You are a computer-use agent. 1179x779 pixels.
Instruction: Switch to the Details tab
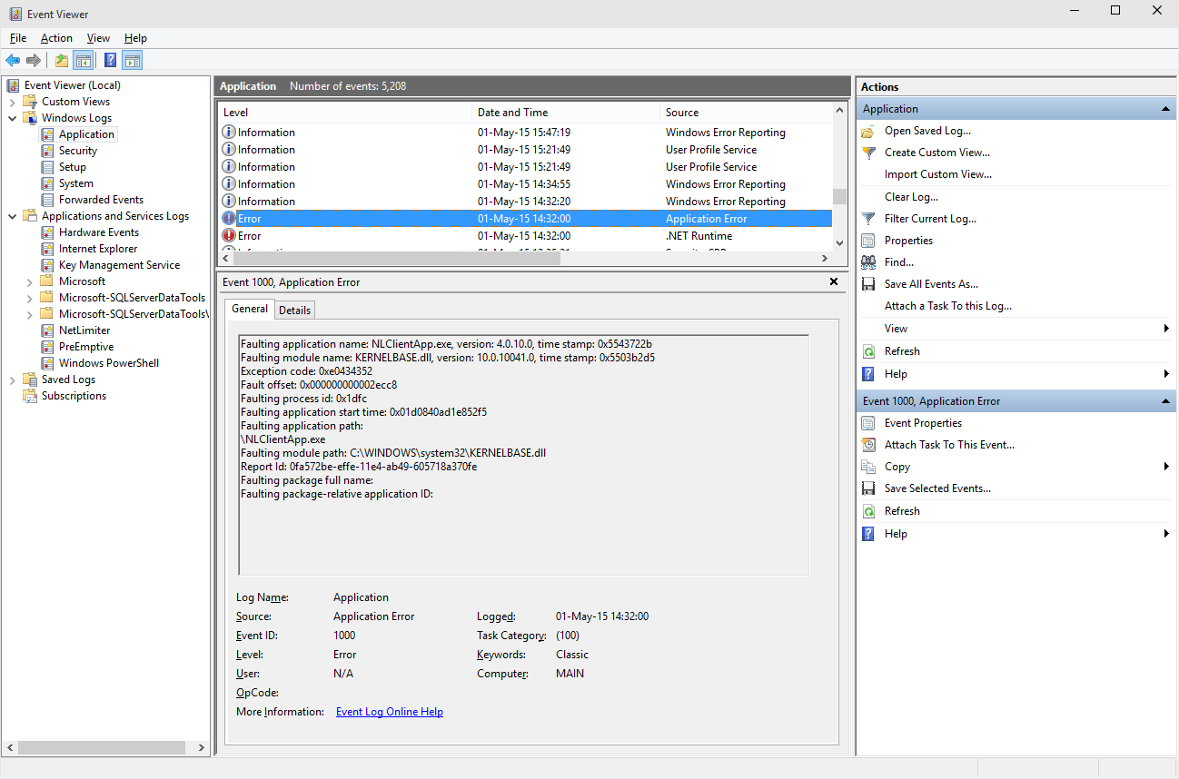coord(294,311)
